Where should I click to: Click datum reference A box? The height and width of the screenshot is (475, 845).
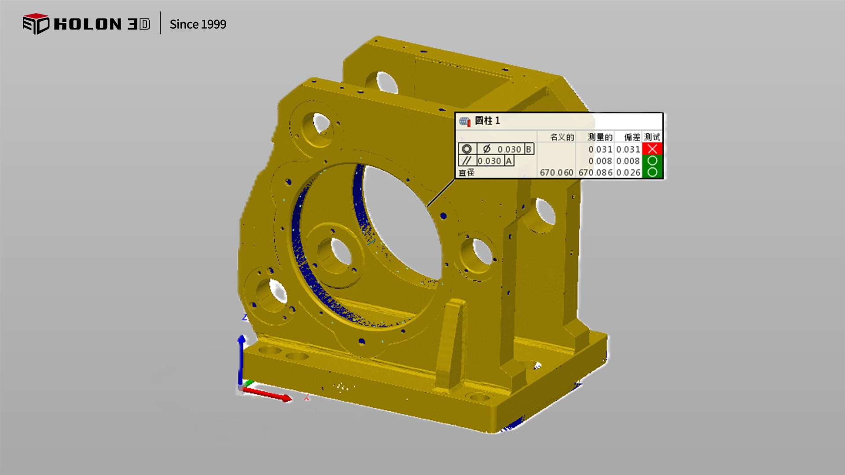[509, 161]
